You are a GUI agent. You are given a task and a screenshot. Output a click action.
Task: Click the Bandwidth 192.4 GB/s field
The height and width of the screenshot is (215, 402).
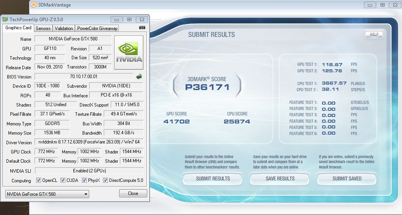pyautogui.click(x=124, y=133)
